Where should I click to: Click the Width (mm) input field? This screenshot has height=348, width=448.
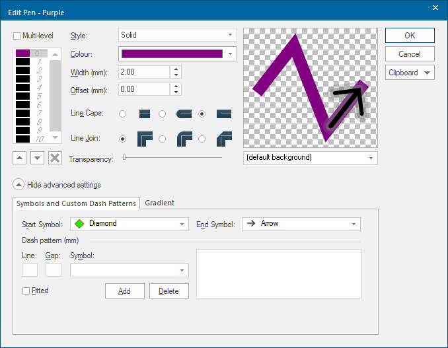[x=144, y=72]
